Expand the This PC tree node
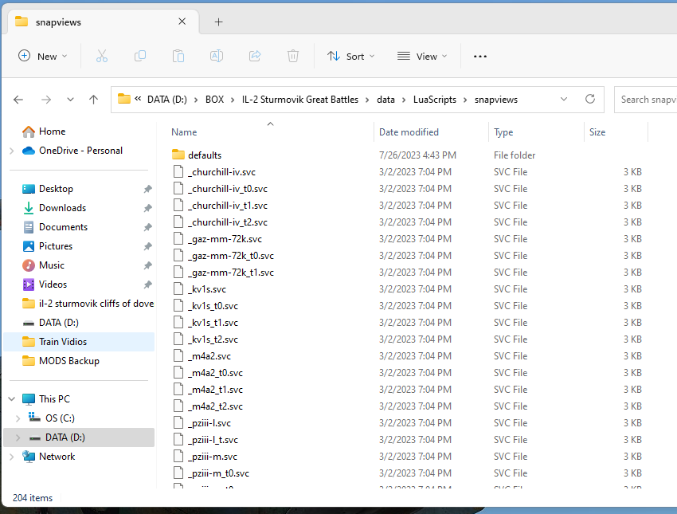This screenshot has height=514, width=677. coord(11,399)
